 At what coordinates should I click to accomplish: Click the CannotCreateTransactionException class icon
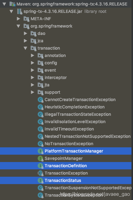(x=40, y=100)
